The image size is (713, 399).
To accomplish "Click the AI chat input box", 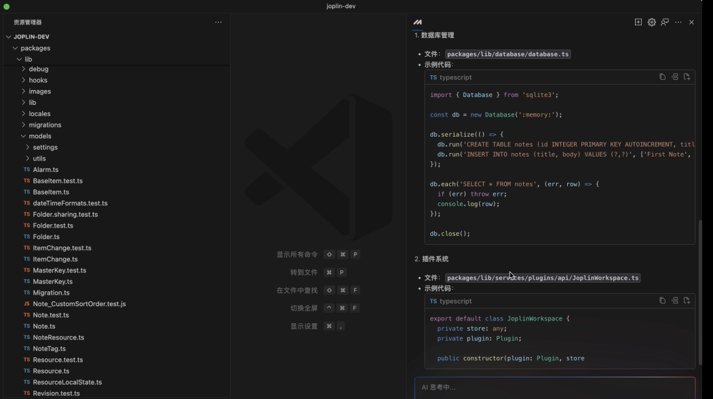I will (x=554, y=387).
